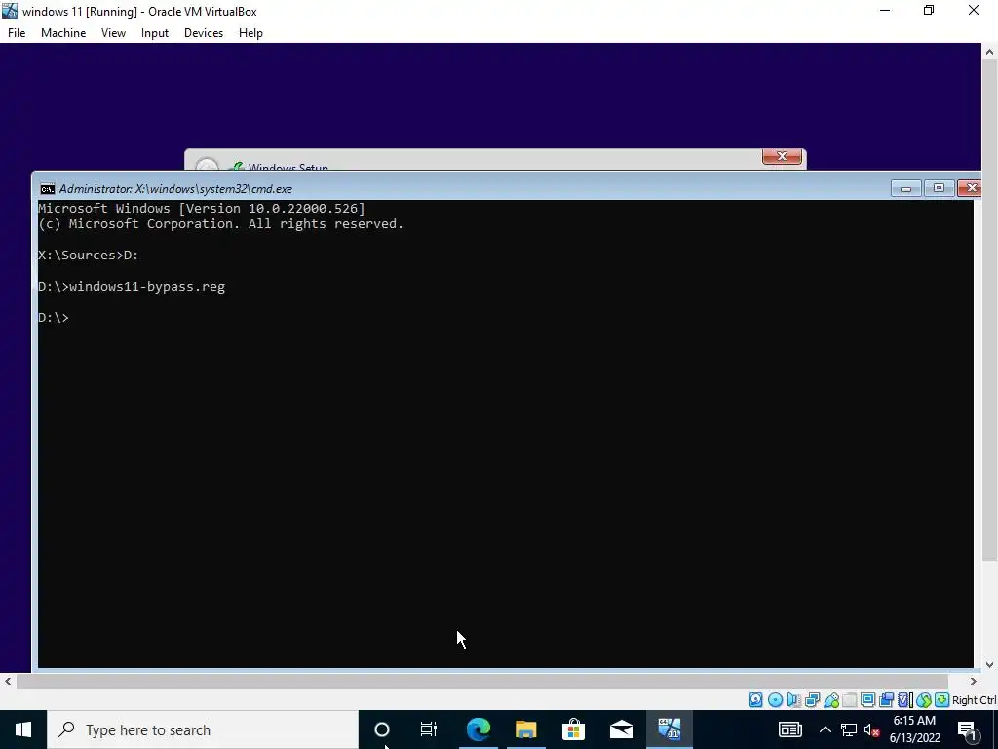The height and width of the screenshot is (749, 998).
Task: Open Cortana from the taskbar
Action: [382, 729]
